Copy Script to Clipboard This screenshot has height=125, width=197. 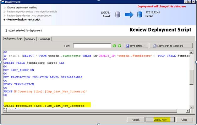[171, 46]
